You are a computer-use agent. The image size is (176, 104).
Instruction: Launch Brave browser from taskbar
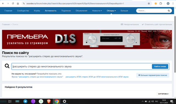49,101
